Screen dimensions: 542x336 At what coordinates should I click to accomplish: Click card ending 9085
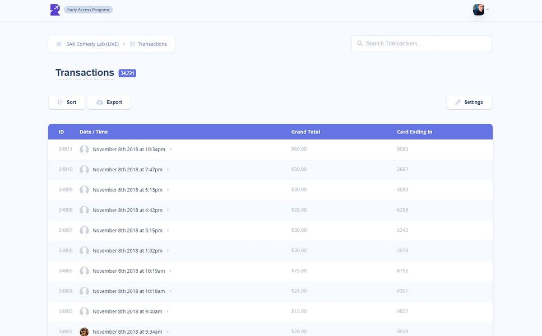click(x=402, y=149)
